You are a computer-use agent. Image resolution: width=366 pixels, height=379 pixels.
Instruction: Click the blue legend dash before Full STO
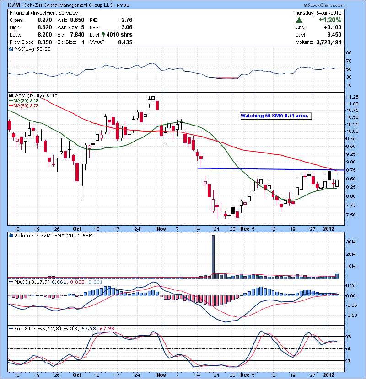[x=11, y=328]
